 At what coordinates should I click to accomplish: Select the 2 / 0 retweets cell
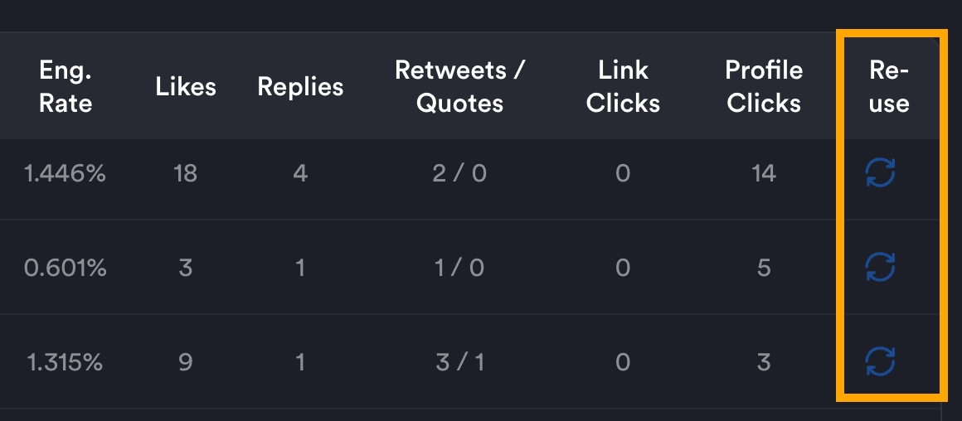click(x=459, y=173)
